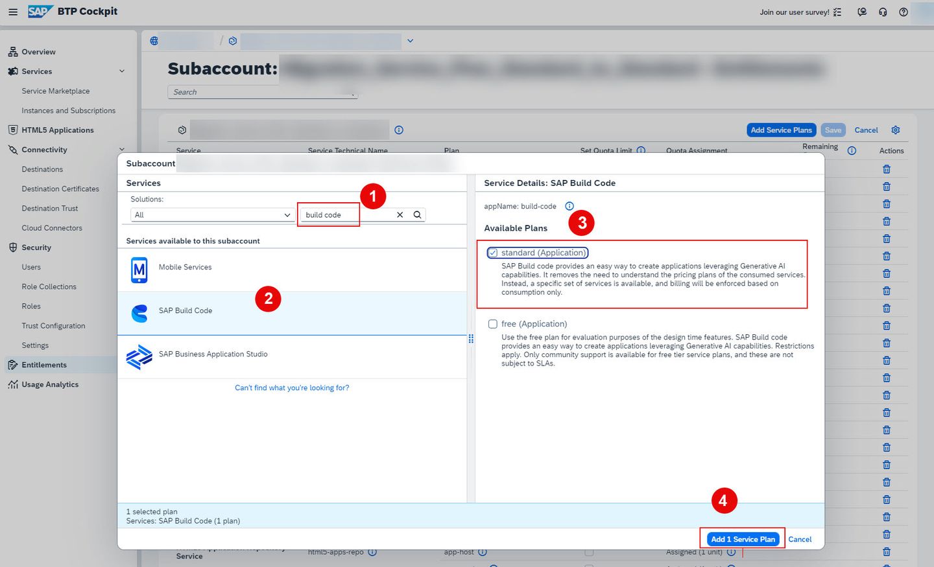This screenshot has width=934, height=567.
Task: Click the subaccount cube icon in breadcrumb
Action: 233,41
